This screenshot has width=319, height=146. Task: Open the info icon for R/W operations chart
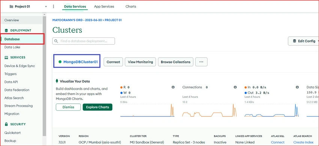tap(173, 87)
